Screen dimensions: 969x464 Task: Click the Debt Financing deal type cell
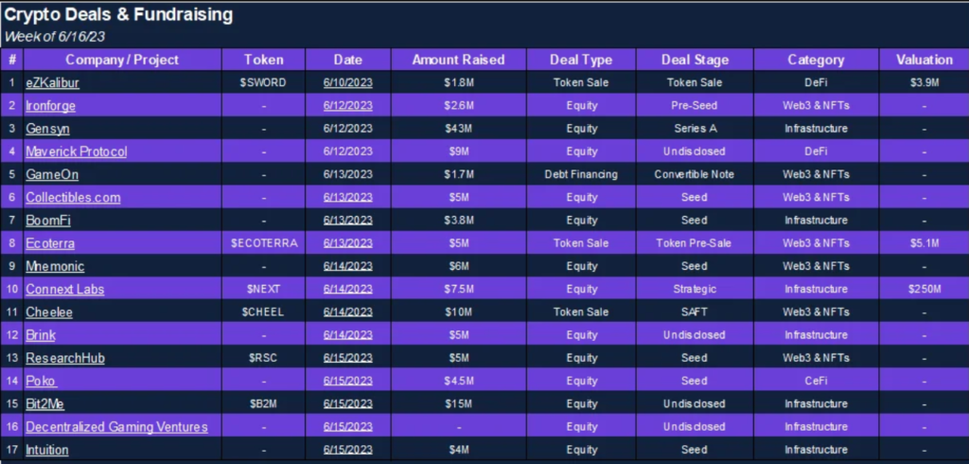coord(581,174)
